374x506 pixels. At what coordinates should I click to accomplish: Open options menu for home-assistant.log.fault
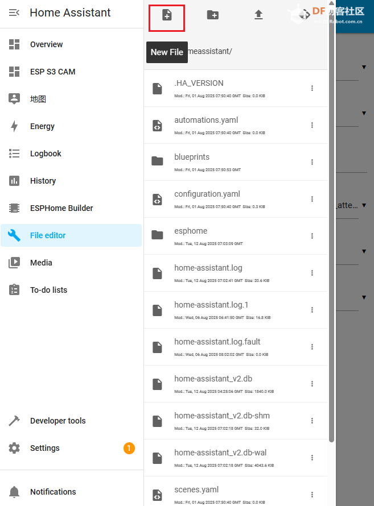(x=312, y=347)
